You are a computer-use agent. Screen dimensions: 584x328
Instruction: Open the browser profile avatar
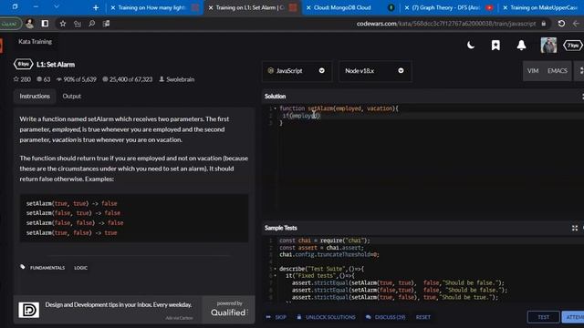pyautogui.click(x=30, y=24)
